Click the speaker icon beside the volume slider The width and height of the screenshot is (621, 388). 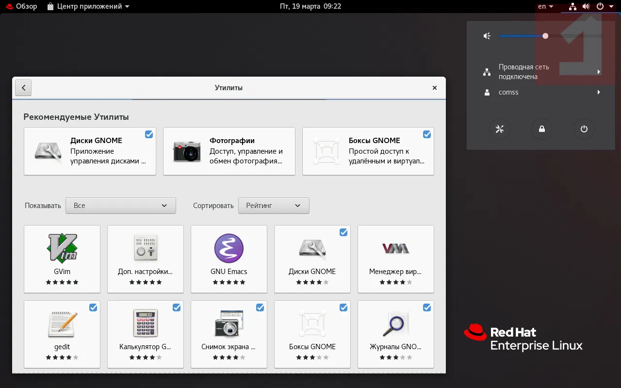point(487,36)
